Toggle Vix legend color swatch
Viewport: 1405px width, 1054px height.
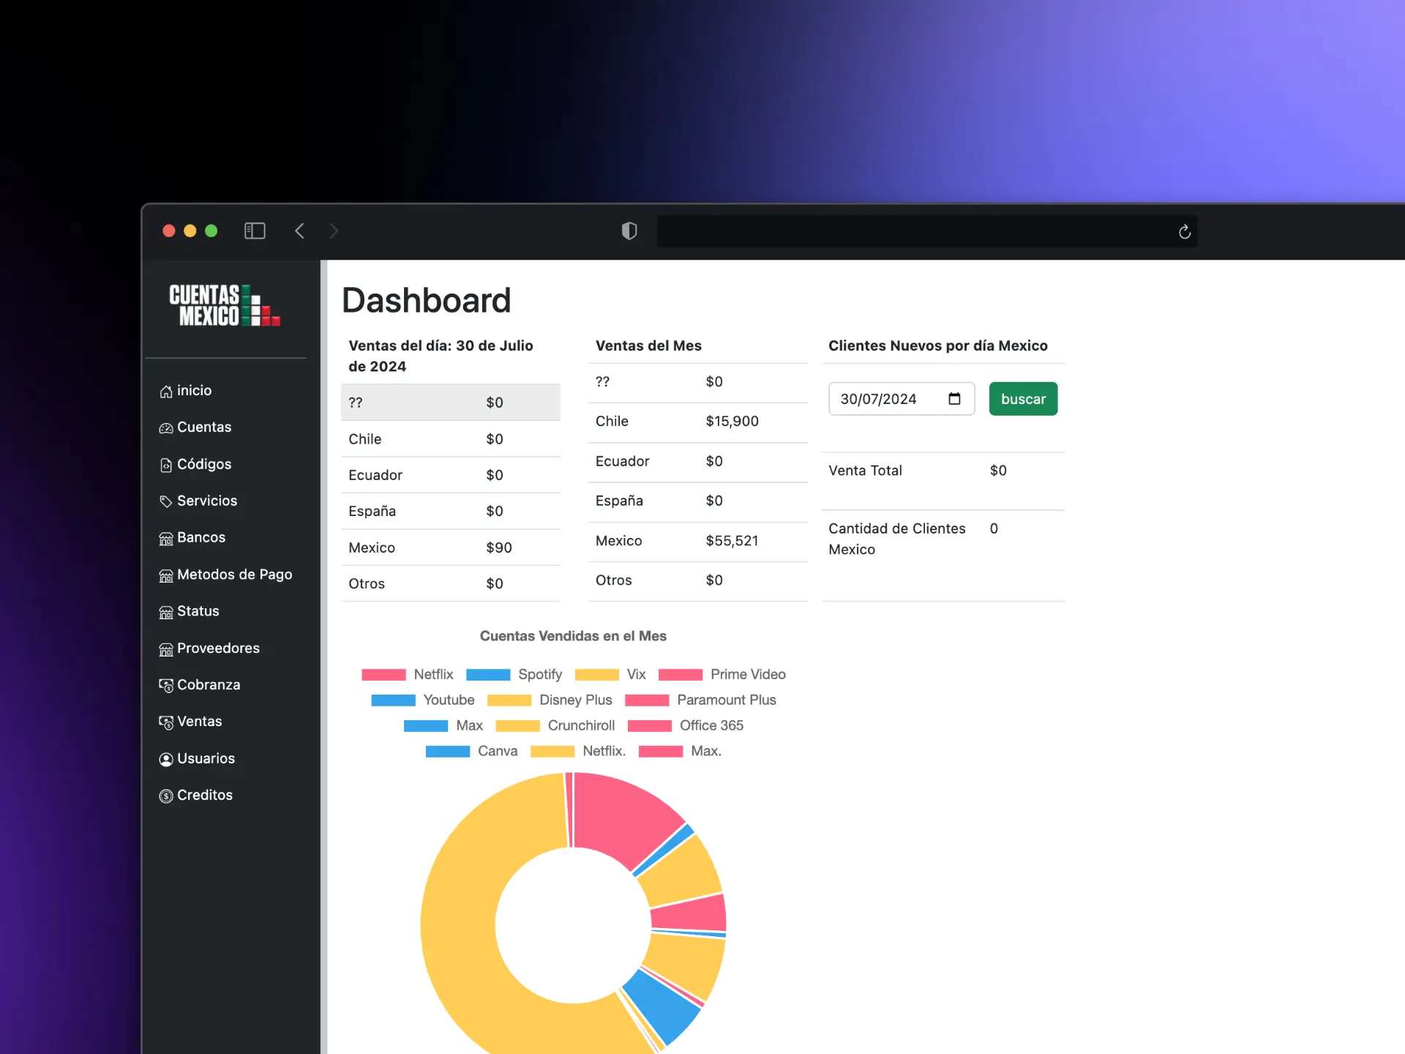click(x=597, y=675)
